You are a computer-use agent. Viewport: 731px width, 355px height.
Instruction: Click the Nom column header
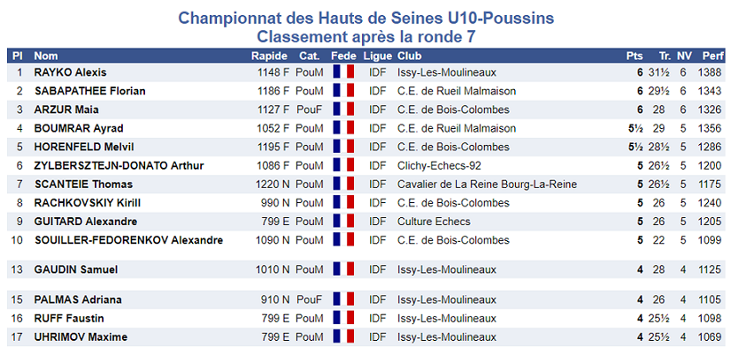pyautogui.click(x=46, y=56)
